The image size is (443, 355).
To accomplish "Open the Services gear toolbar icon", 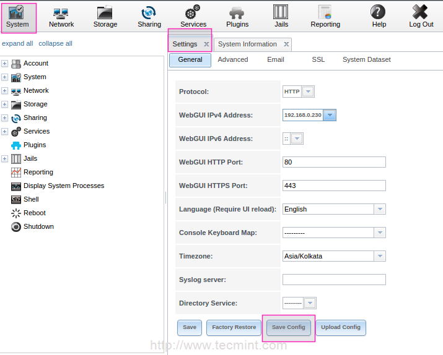I will pos(193,12).
